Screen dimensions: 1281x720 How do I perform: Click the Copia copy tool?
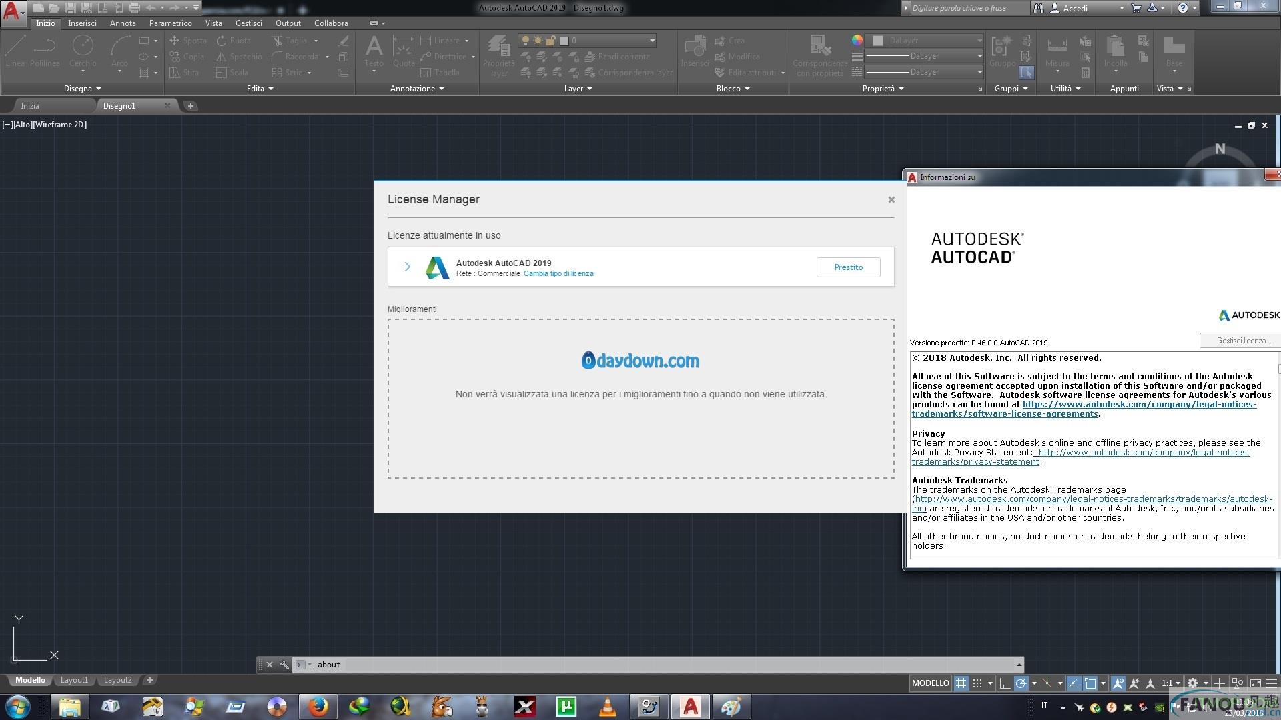pos(187,57)
